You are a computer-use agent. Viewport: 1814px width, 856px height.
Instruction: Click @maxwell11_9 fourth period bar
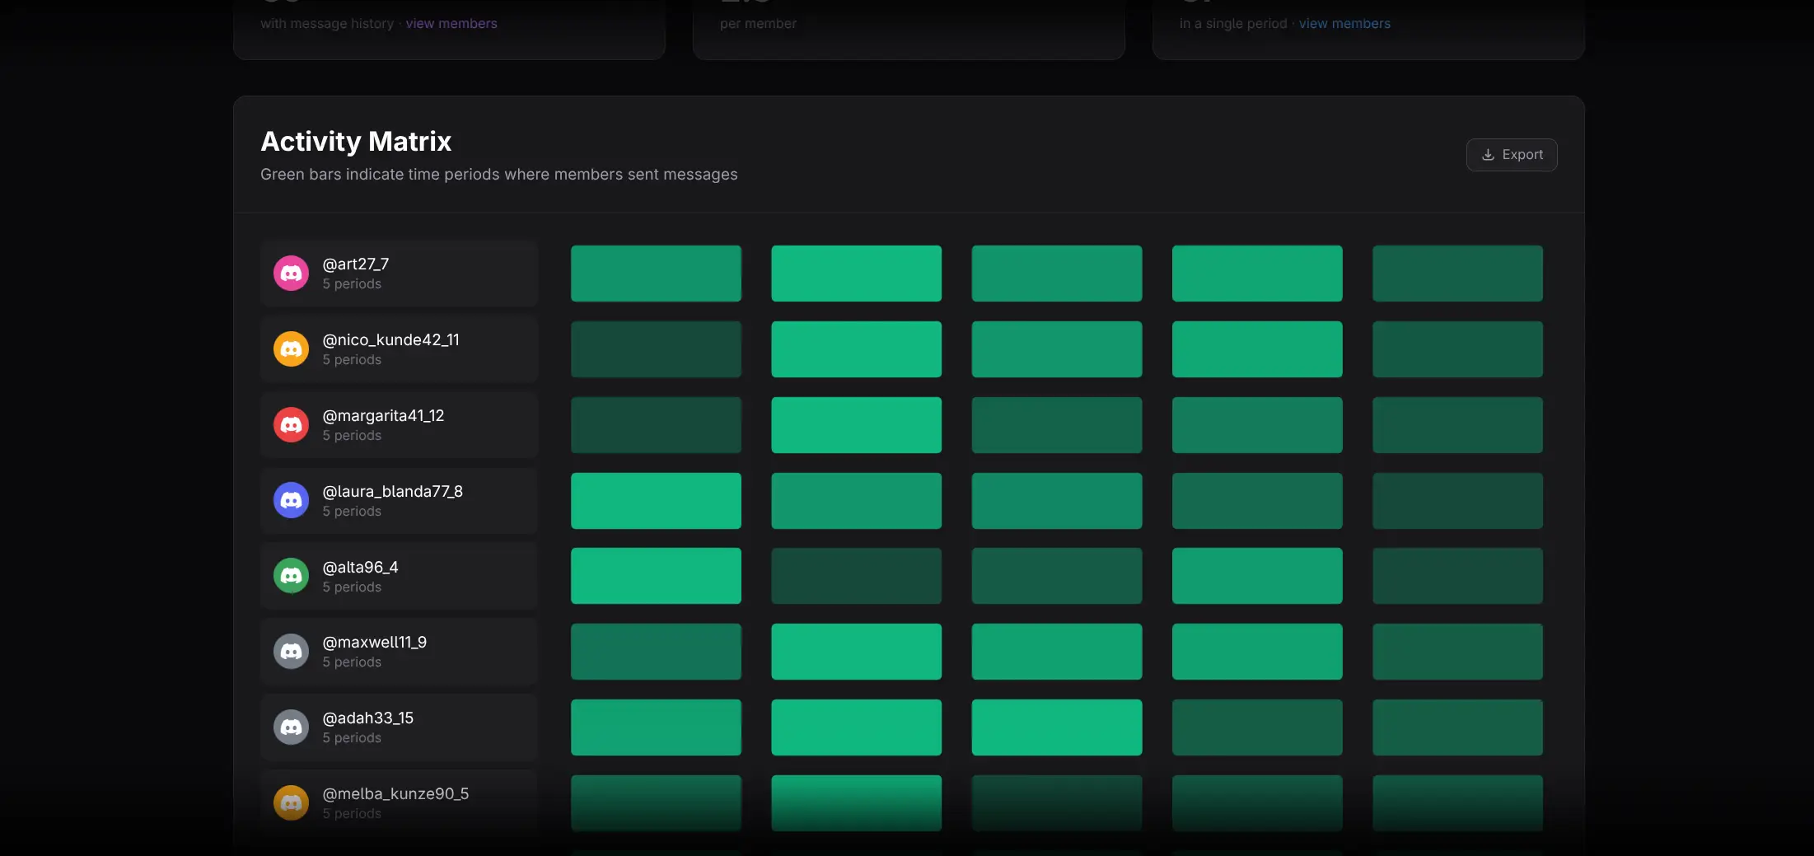(1257, 652)
